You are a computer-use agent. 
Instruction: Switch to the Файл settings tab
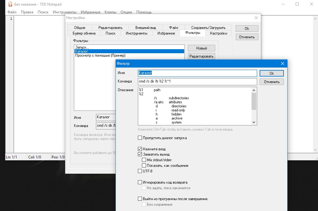(174, 28)
